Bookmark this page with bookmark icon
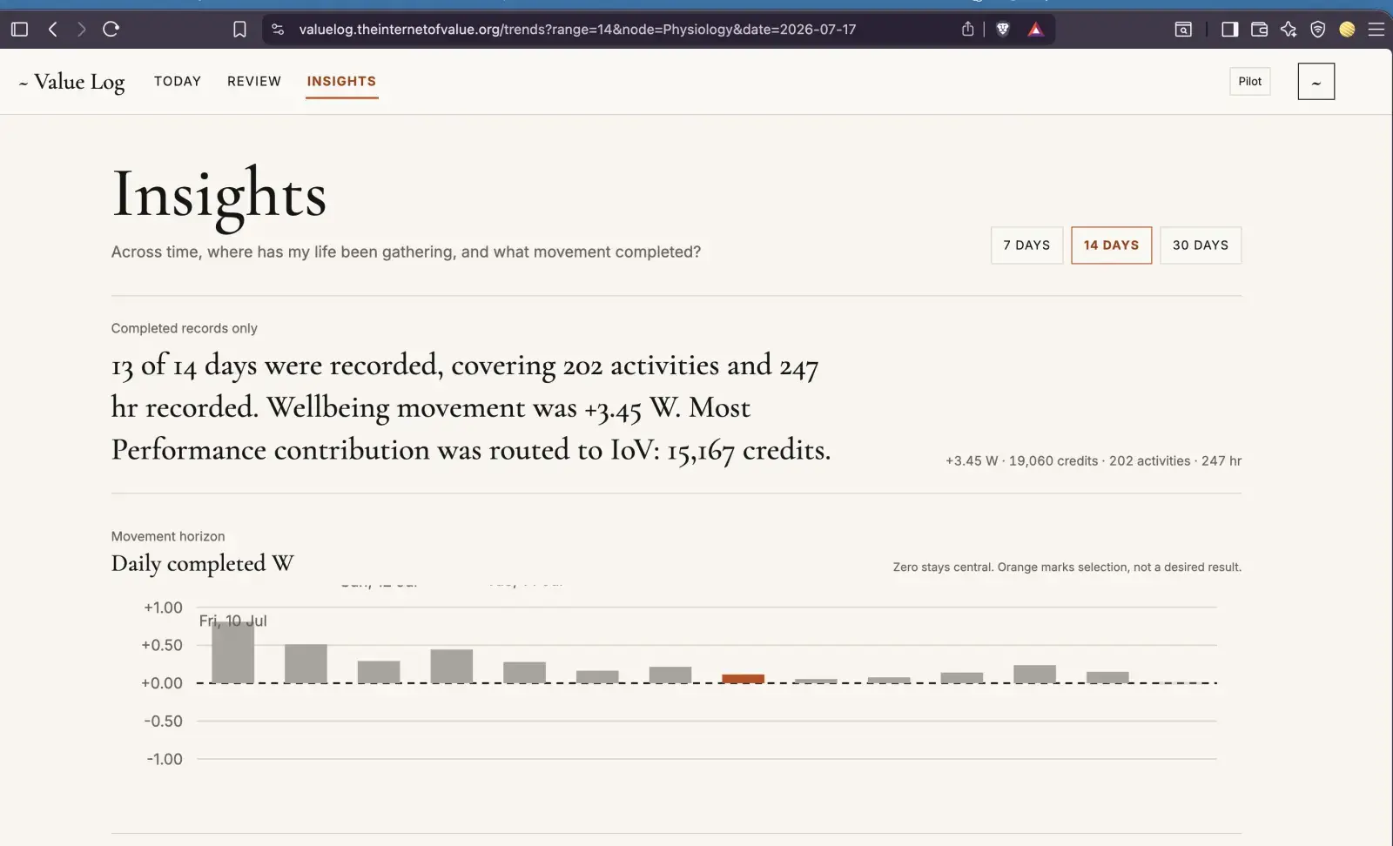Image resolution: width=1393 pixels, height=846 pixels. [239, 30]
